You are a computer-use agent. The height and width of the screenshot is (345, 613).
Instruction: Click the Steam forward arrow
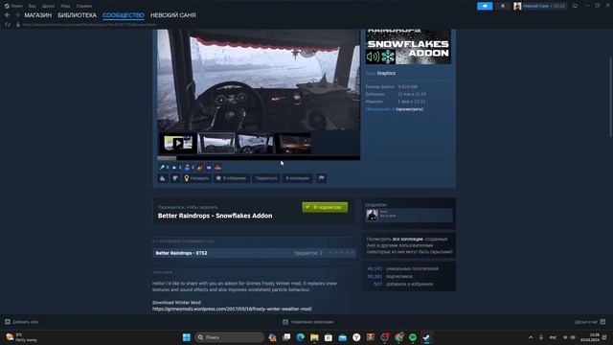click(x=17, y=15)
